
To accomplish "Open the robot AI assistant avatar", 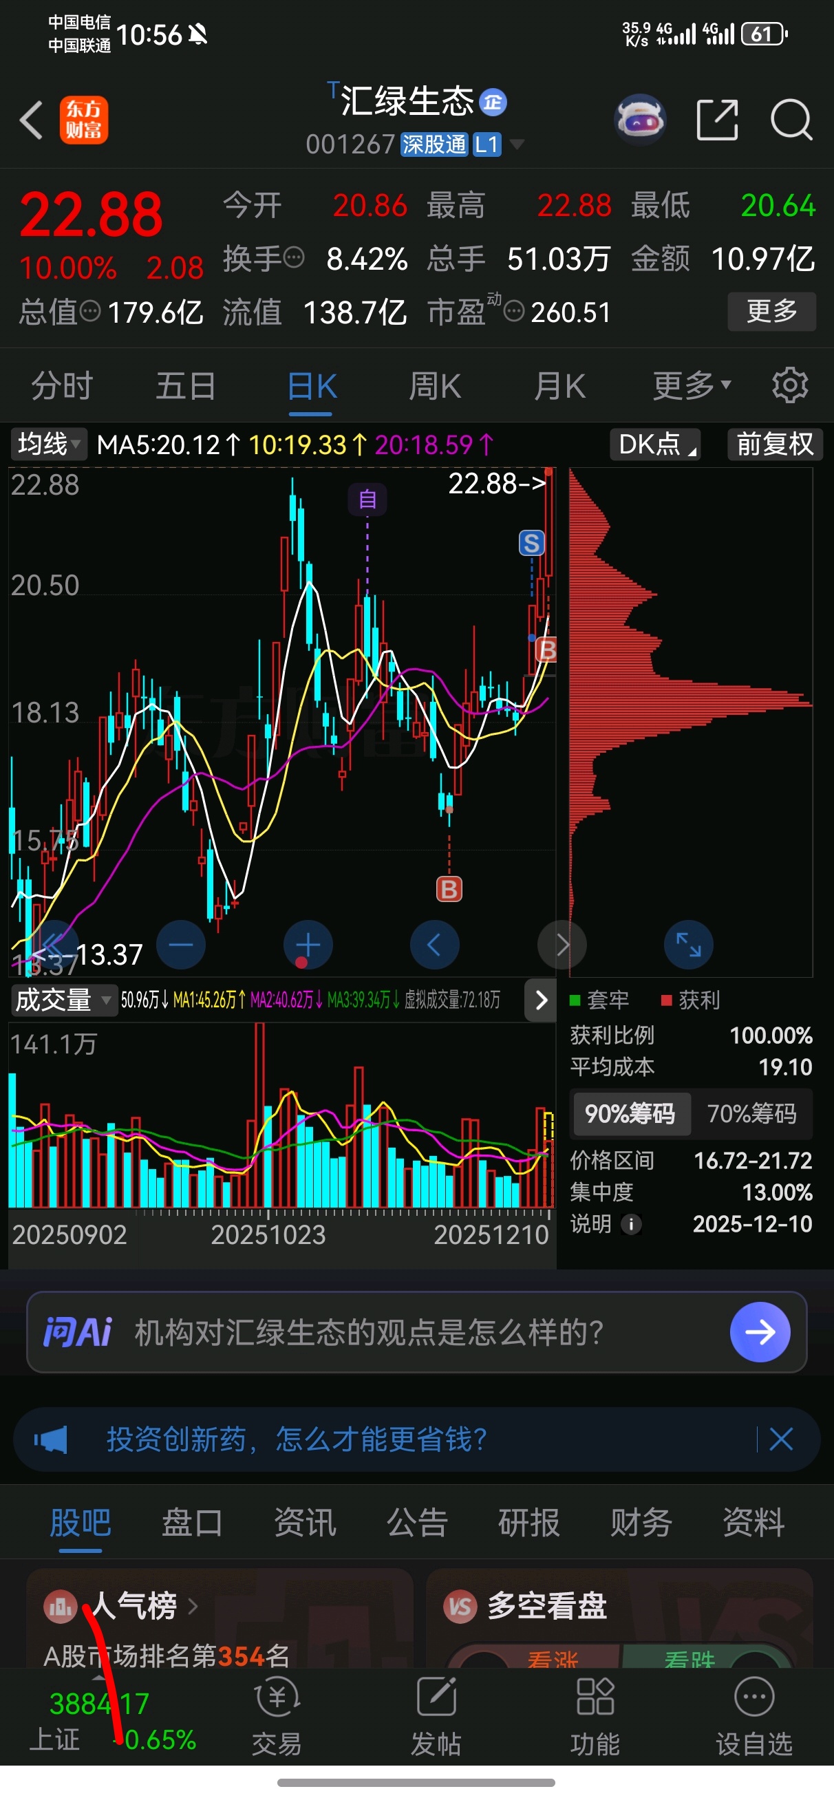I will (640, 120).
